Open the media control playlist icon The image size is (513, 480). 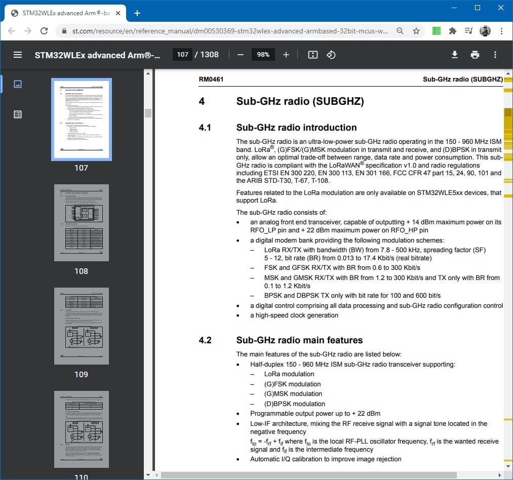click(x=468, y=31)
